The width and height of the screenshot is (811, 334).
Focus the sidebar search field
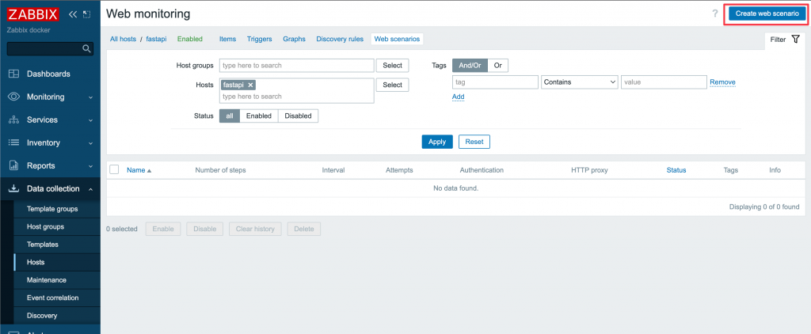pyautogui.click(x=44, y=48)
